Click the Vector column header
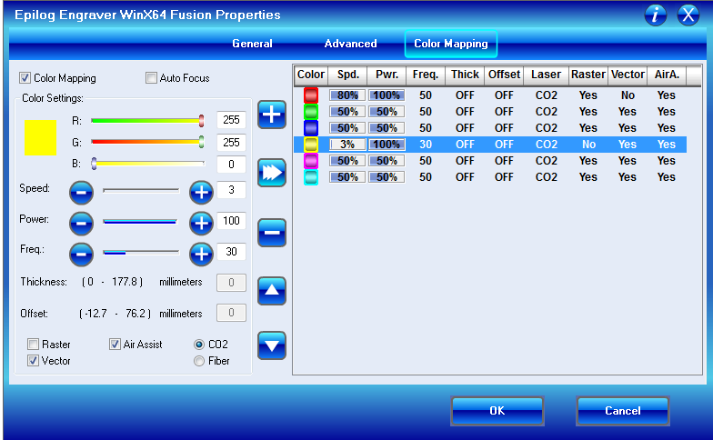 (628, 75)
